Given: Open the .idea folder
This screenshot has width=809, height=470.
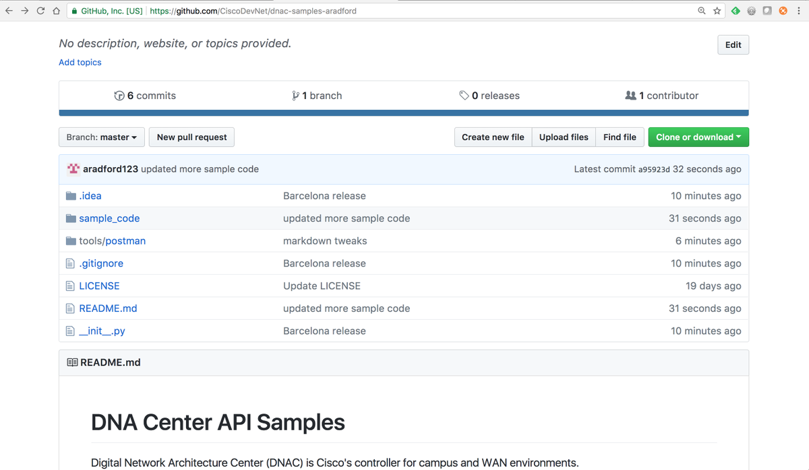Looking at the screenshot, I should (90, 196).
